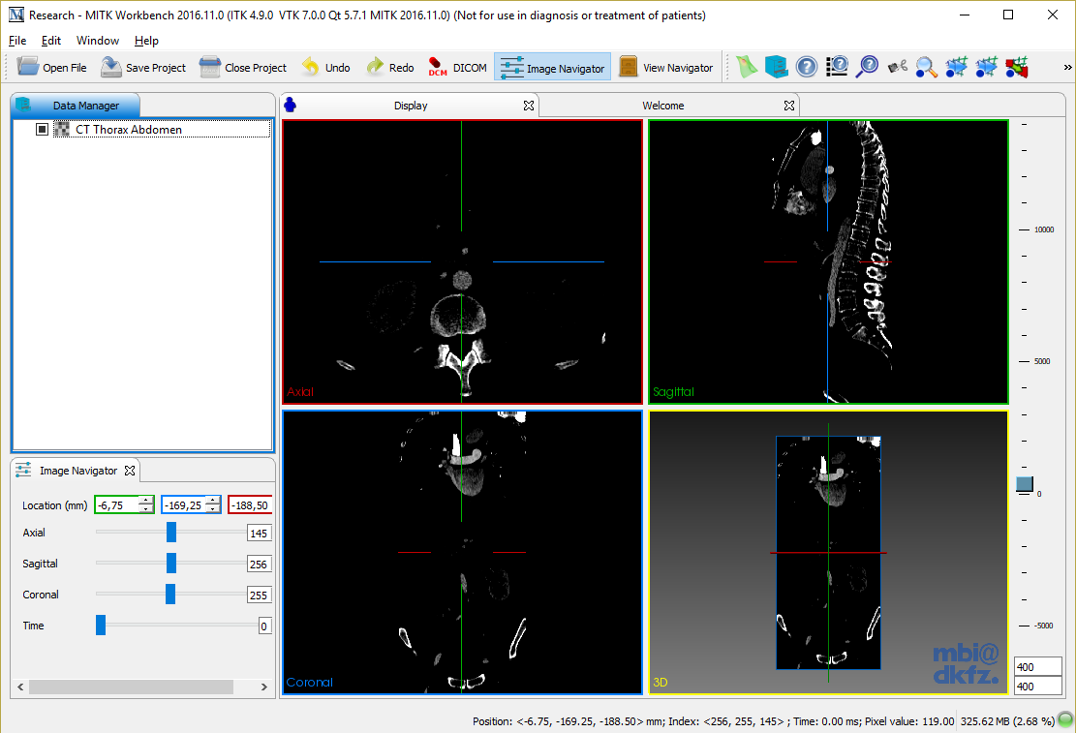Image resolution: width=1076 pixels, height=733 pixels.
Task: Open the File menu
Action: 17,41
